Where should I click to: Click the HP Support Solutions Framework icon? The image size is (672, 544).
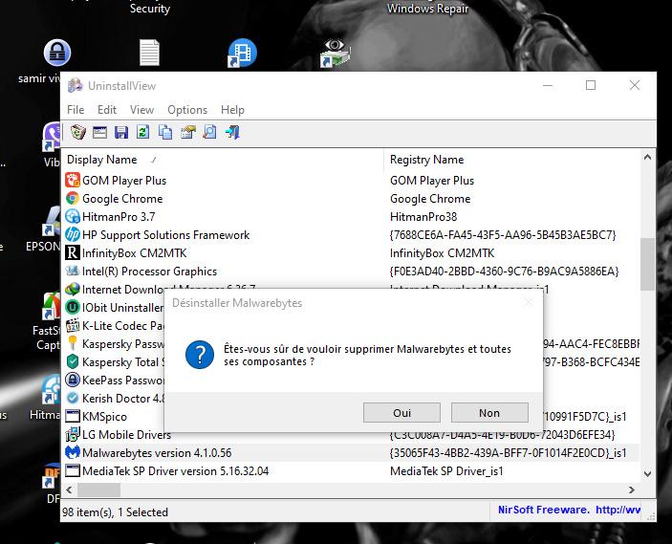(x=73, y=234)
